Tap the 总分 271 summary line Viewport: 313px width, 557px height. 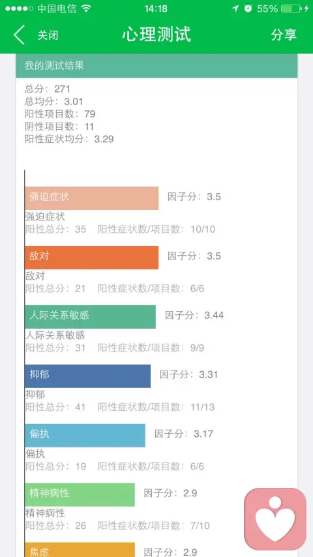tap(47, 89)
